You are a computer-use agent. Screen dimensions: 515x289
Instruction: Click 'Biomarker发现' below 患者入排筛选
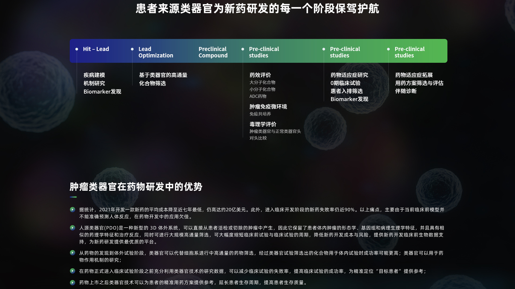(x=349, y=99)
